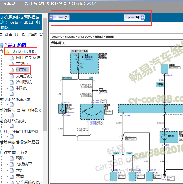Click M01-A2 connector link
Image resolution: width=183 pixels, height=184 pixels.
169,75
